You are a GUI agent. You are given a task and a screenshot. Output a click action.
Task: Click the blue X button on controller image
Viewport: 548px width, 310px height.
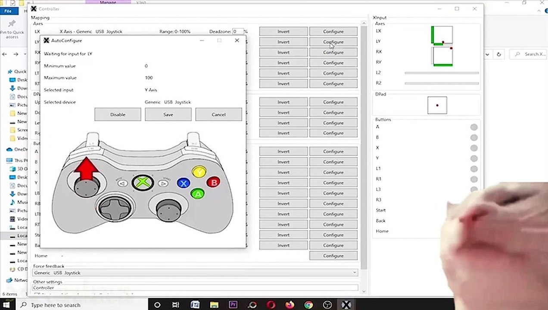tap(184, 183)
